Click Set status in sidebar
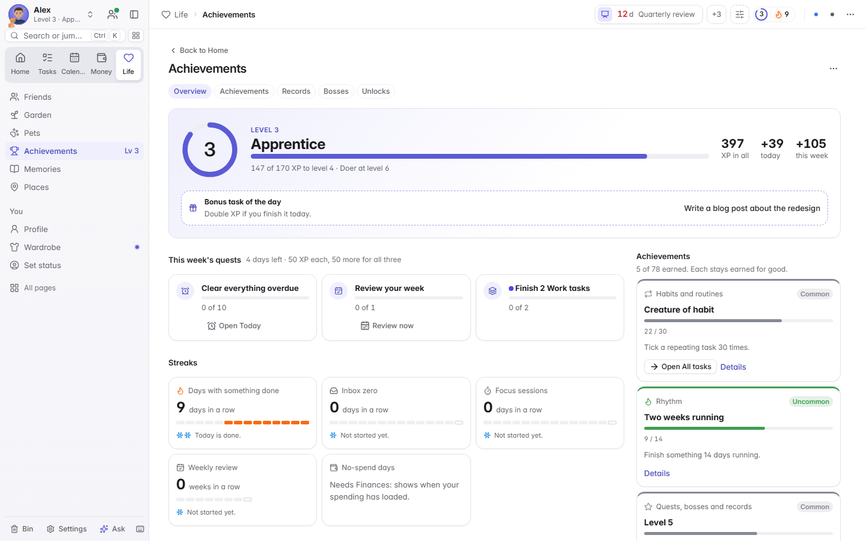Image resolution: width=866 pixels, height=541 pixels. coord(75,265)
